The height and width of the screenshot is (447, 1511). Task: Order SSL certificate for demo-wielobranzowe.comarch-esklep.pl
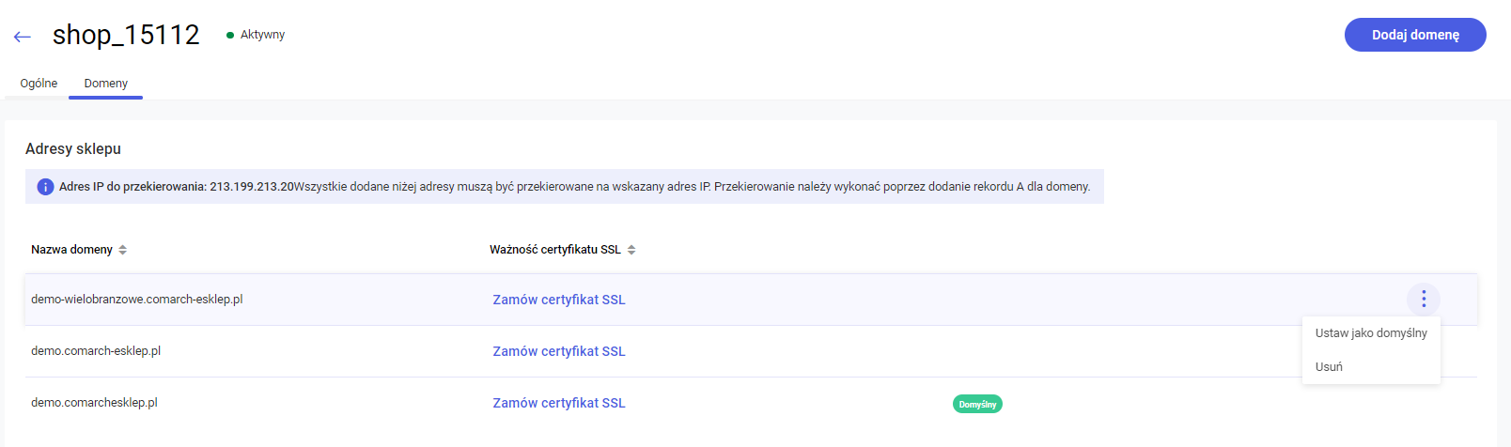tap(559, 300)
